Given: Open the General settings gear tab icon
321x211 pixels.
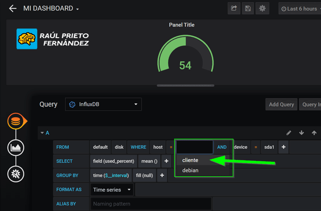Looking at the screenshot, I should (16, 174).
